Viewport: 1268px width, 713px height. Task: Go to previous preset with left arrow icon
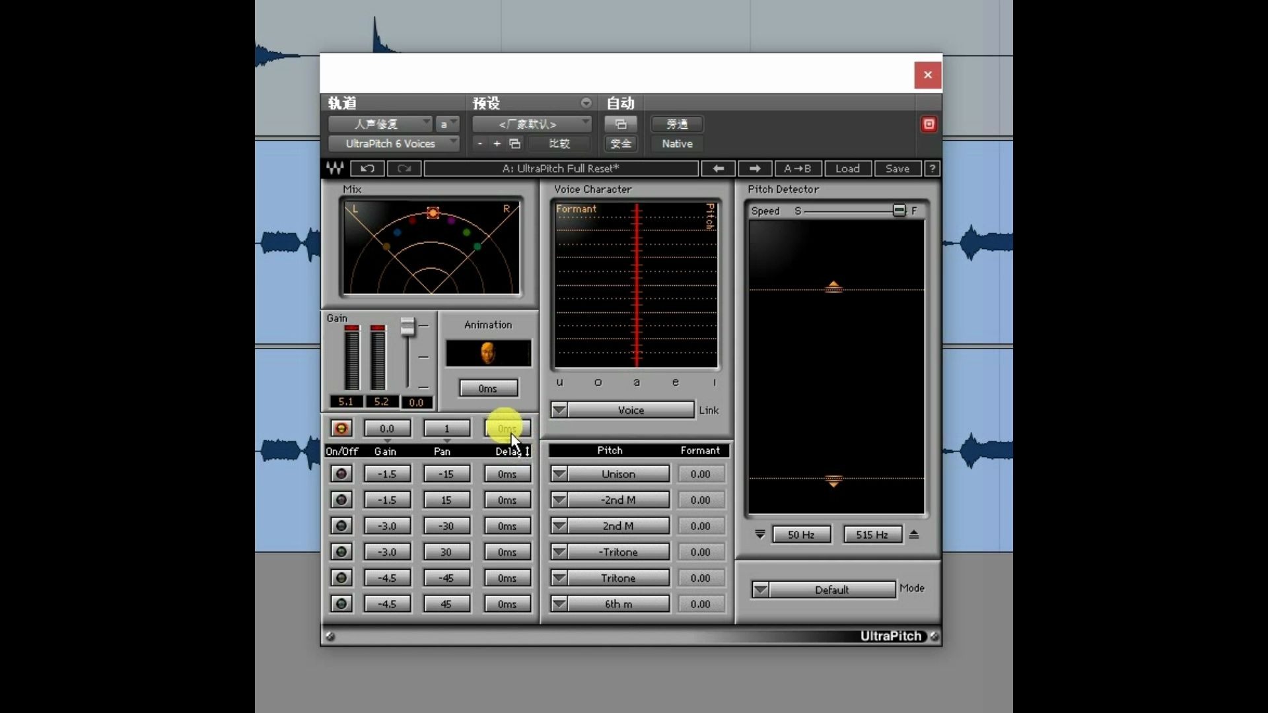[719, 168]
